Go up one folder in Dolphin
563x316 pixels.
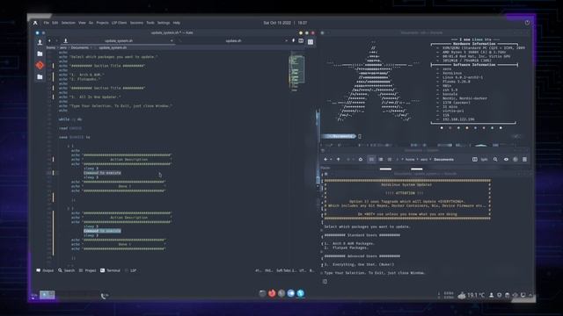(338, 160)
